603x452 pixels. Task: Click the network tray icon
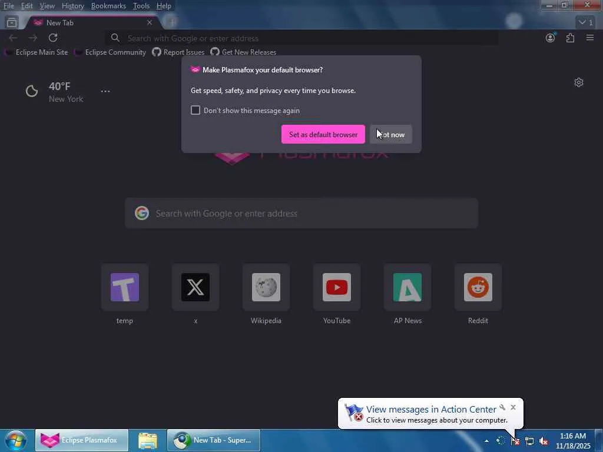pyautogui.click(x=529, y=441)
